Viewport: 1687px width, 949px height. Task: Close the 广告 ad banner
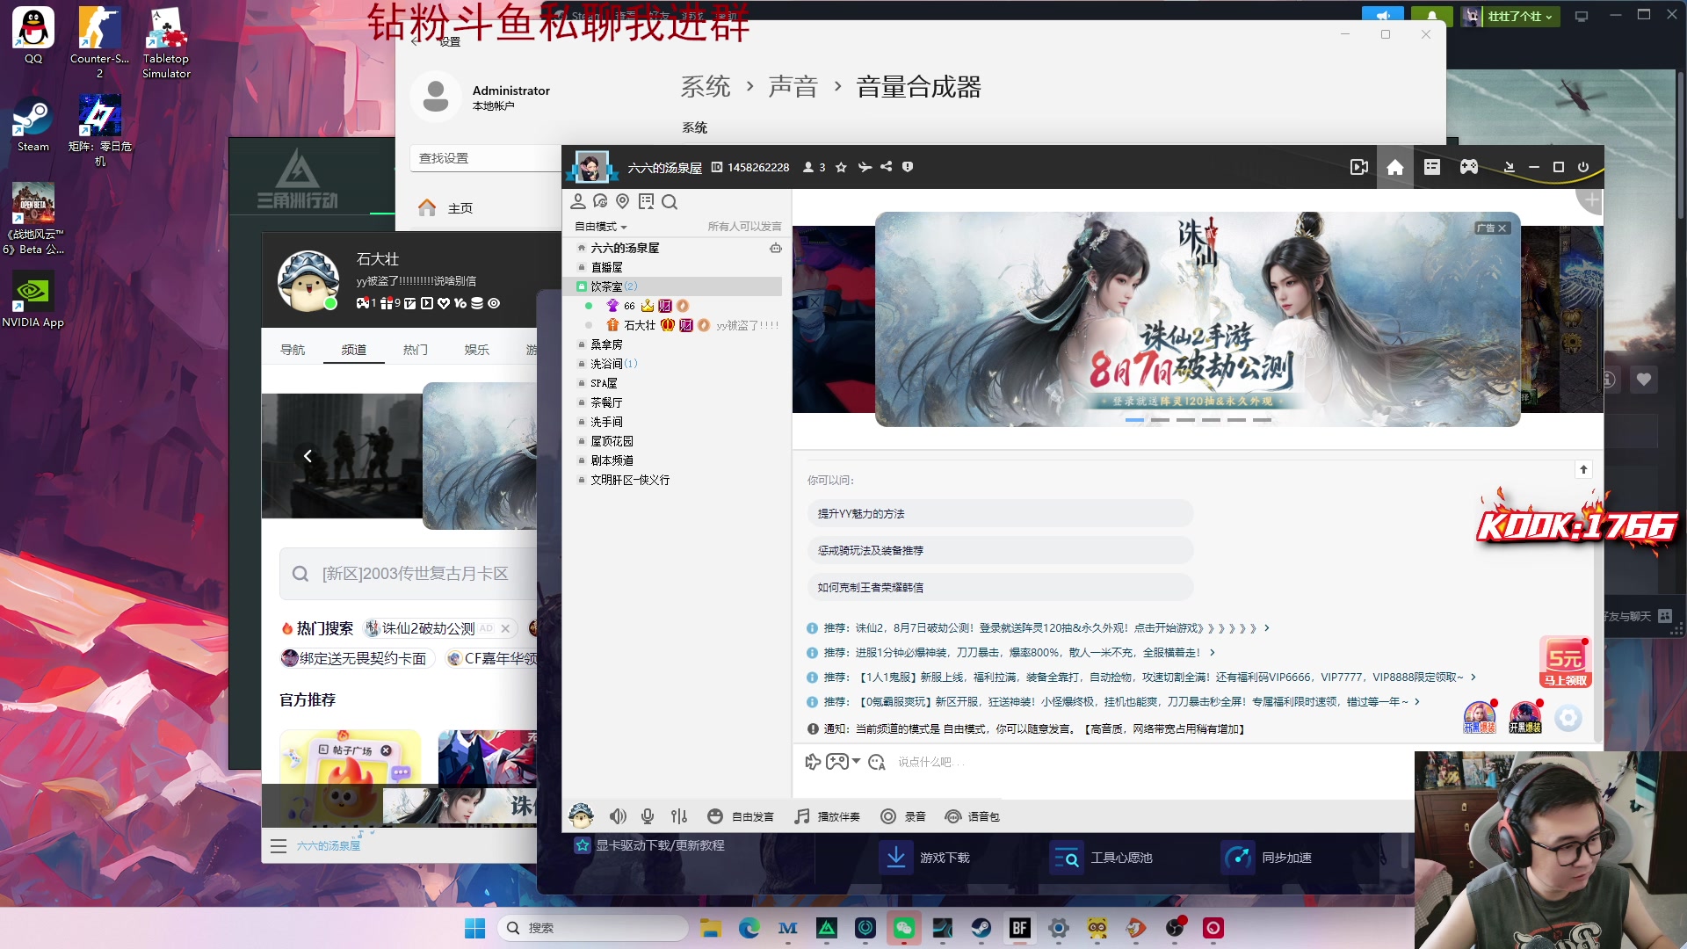click(x=1502, y=228)
